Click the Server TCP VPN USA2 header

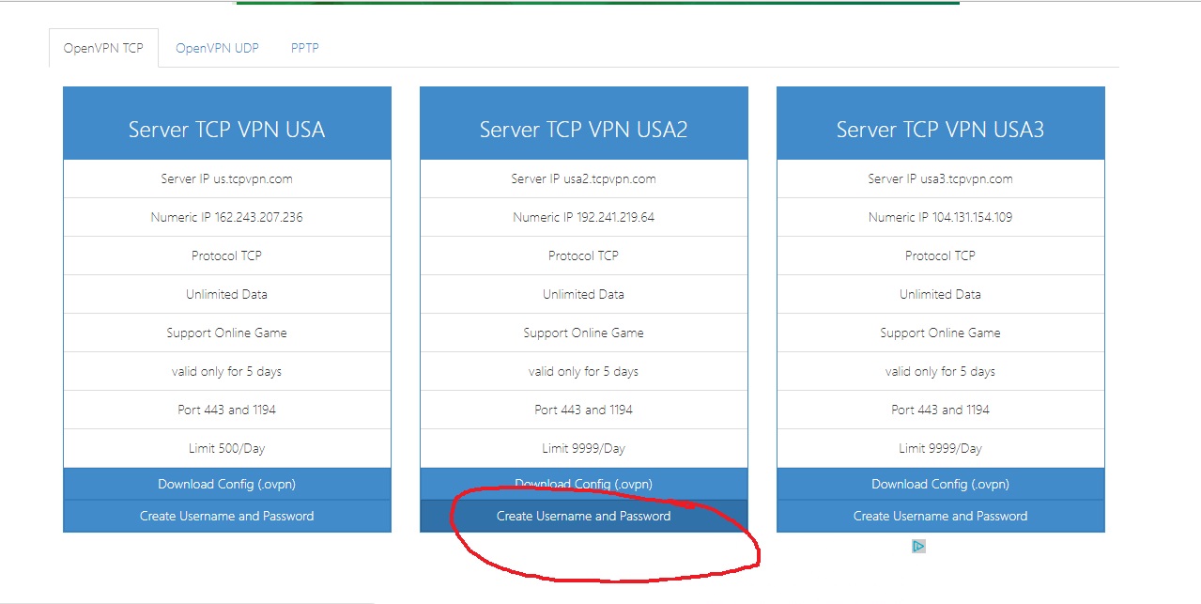(x=583, y=129)
